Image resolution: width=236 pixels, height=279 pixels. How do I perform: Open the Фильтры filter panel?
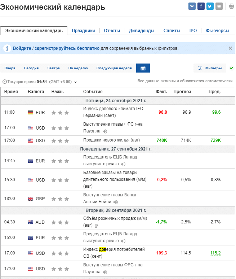coord(210,68)
